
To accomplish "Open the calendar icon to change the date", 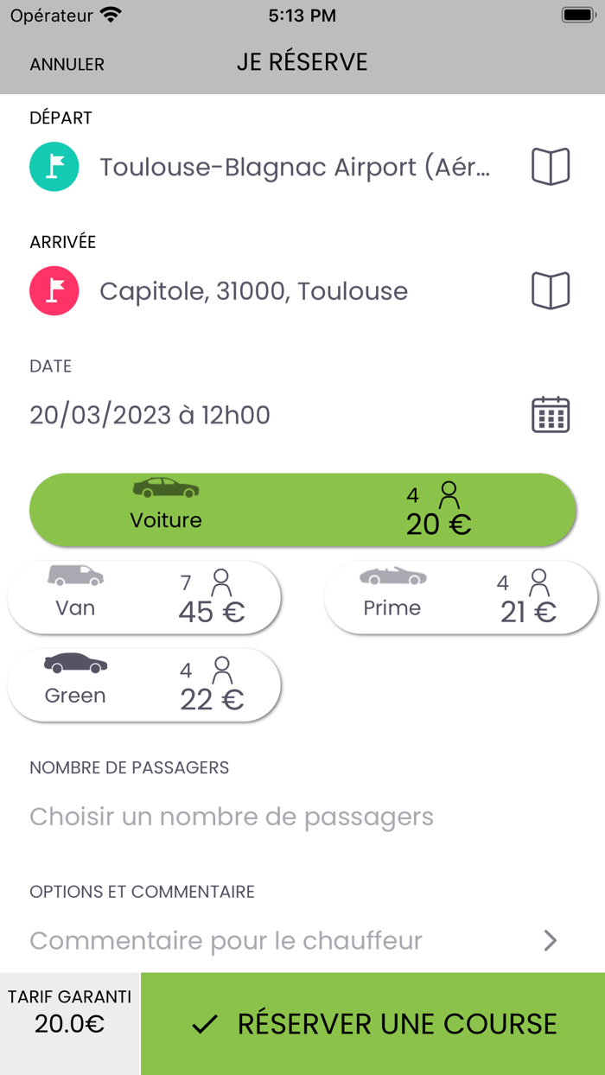I will point(551,415).
